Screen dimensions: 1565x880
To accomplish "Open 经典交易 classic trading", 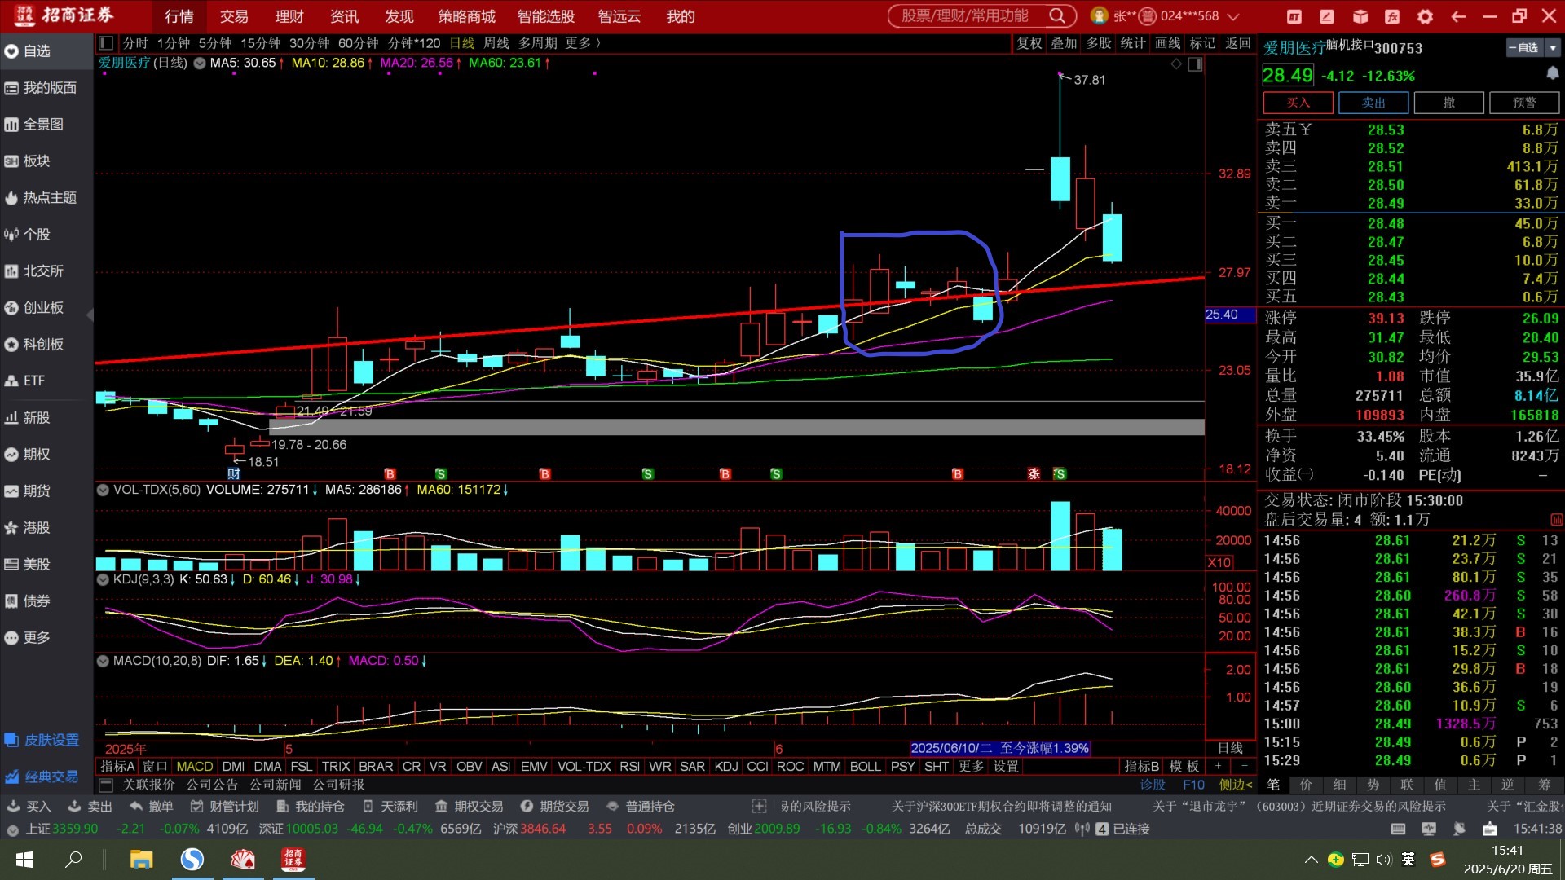I will [x=42, y=777].
